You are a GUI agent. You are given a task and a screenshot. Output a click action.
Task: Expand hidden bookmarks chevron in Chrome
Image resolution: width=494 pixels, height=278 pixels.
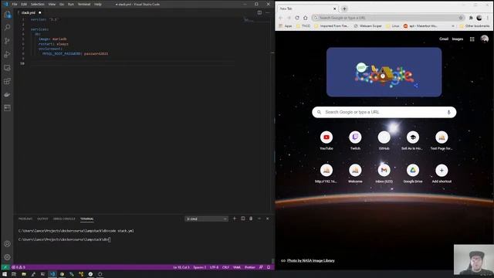[453, 25]
